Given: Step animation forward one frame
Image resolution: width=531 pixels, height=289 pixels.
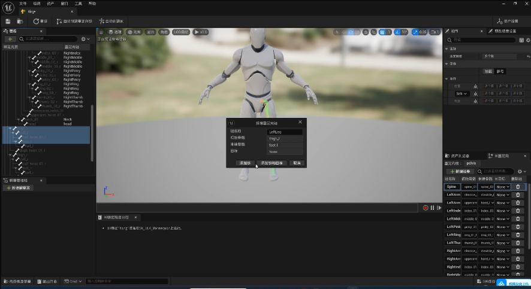Looking at the screenshot, I should click(439, 208).
